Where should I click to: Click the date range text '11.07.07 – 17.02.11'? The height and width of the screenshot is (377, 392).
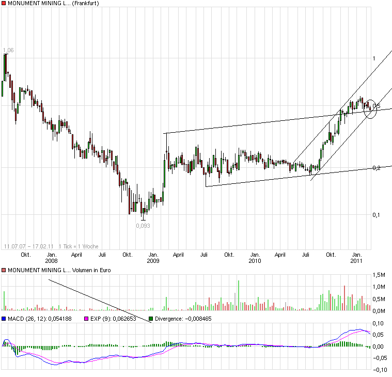[29, 246]
